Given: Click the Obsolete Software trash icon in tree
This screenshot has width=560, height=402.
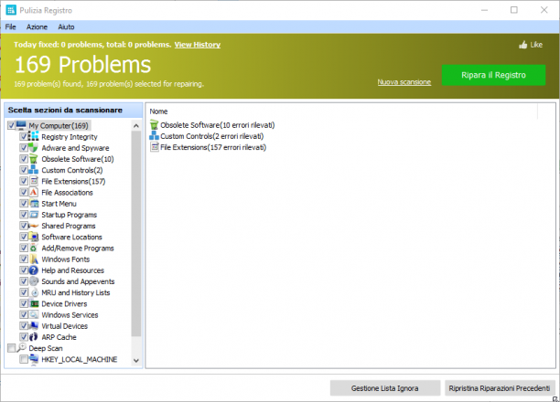Looking at the screenshot, I should (x=34, y=159).
